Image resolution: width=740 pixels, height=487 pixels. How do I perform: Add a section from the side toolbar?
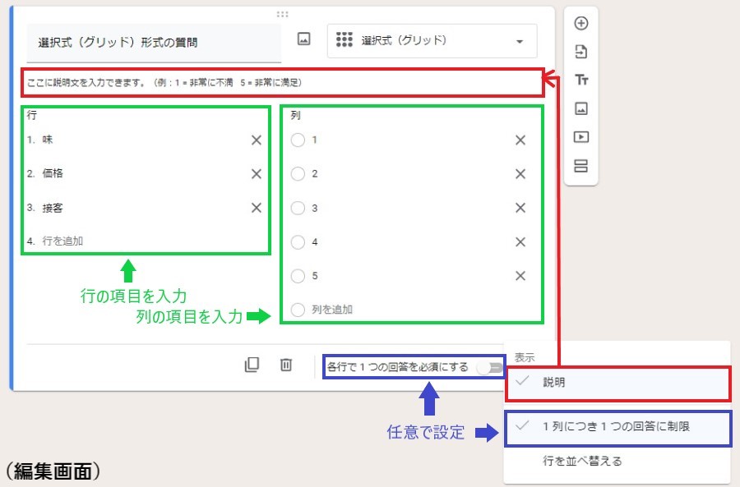pyautogui.click(x=580, y=166)
